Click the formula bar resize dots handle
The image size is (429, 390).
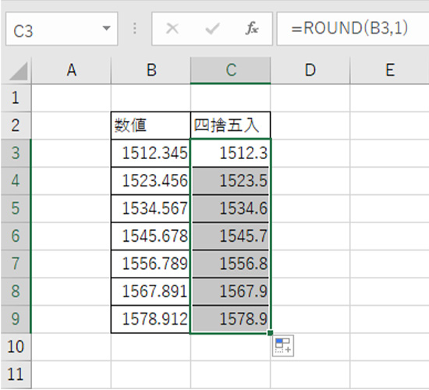[x=135, y=28]
